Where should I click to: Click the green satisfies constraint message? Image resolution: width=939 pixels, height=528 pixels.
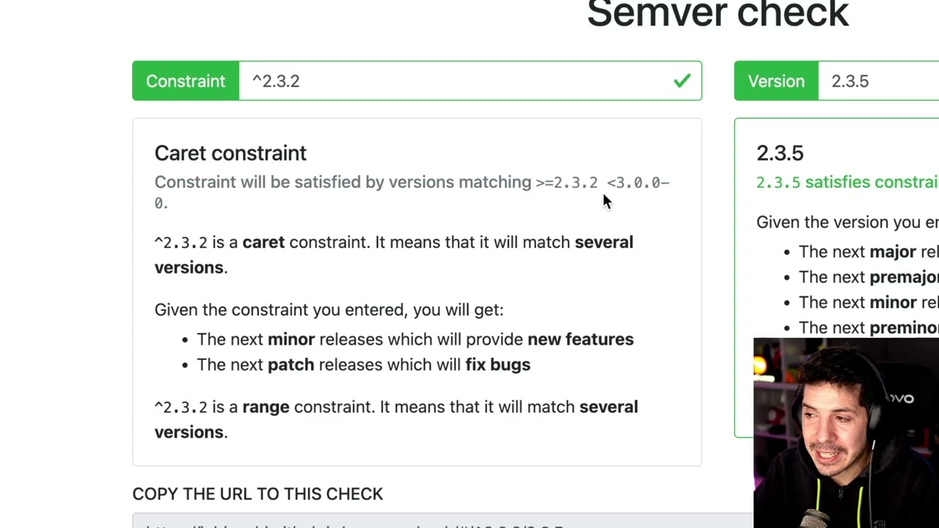coord(847,182)
